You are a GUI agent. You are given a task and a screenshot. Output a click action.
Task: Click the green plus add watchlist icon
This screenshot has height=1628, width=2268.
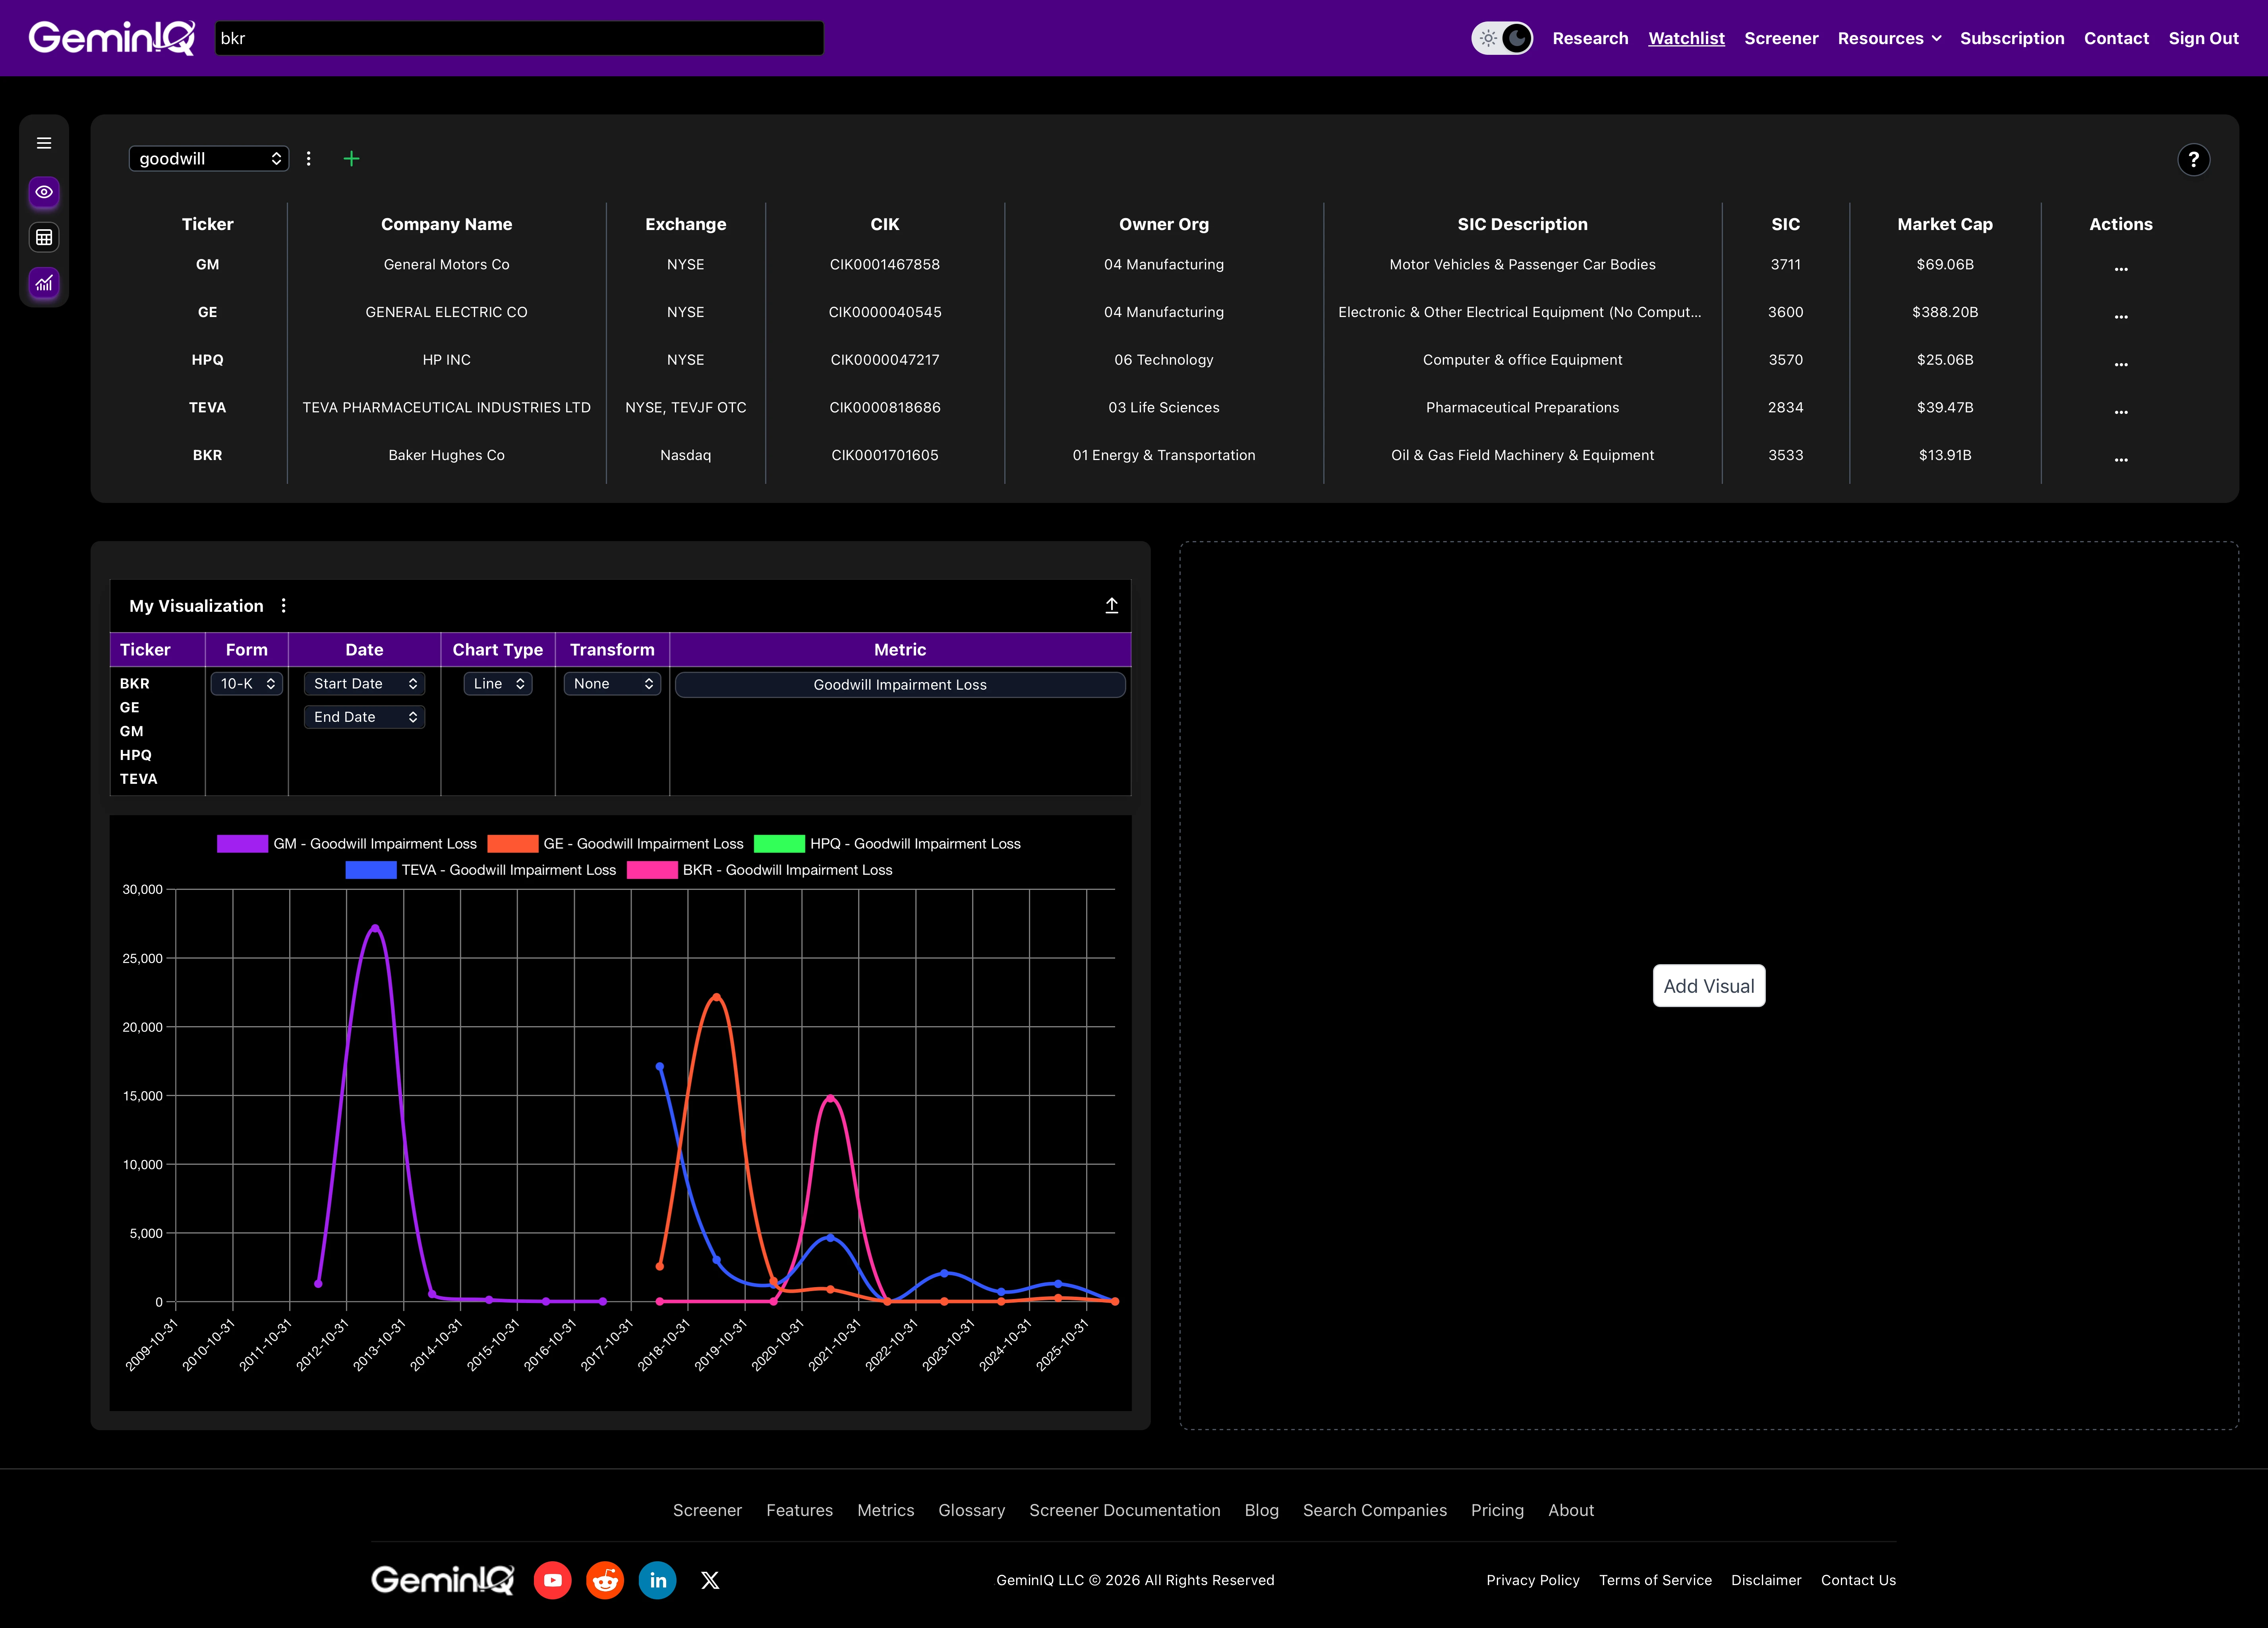tap(351, 158)
